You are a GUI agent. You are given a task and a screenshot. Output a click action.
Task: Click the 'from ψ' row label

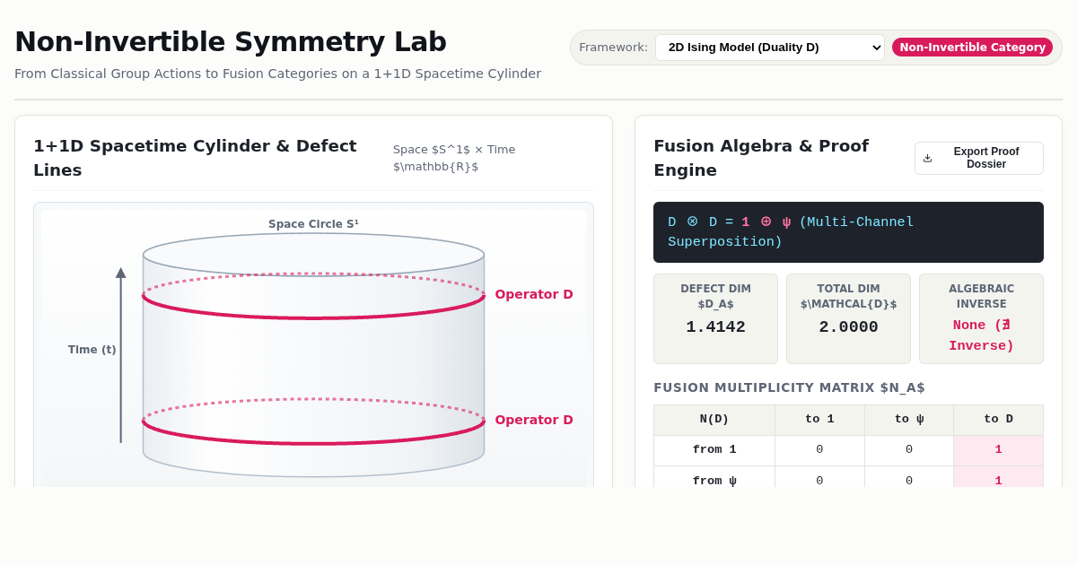[x=714, y=481]
